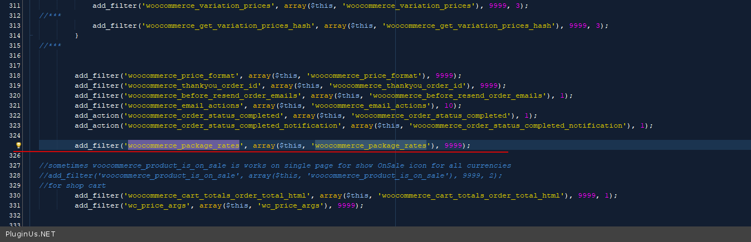Click the priority value 10 on line 321
Viewport: 751px width, 242px height.
449,105
